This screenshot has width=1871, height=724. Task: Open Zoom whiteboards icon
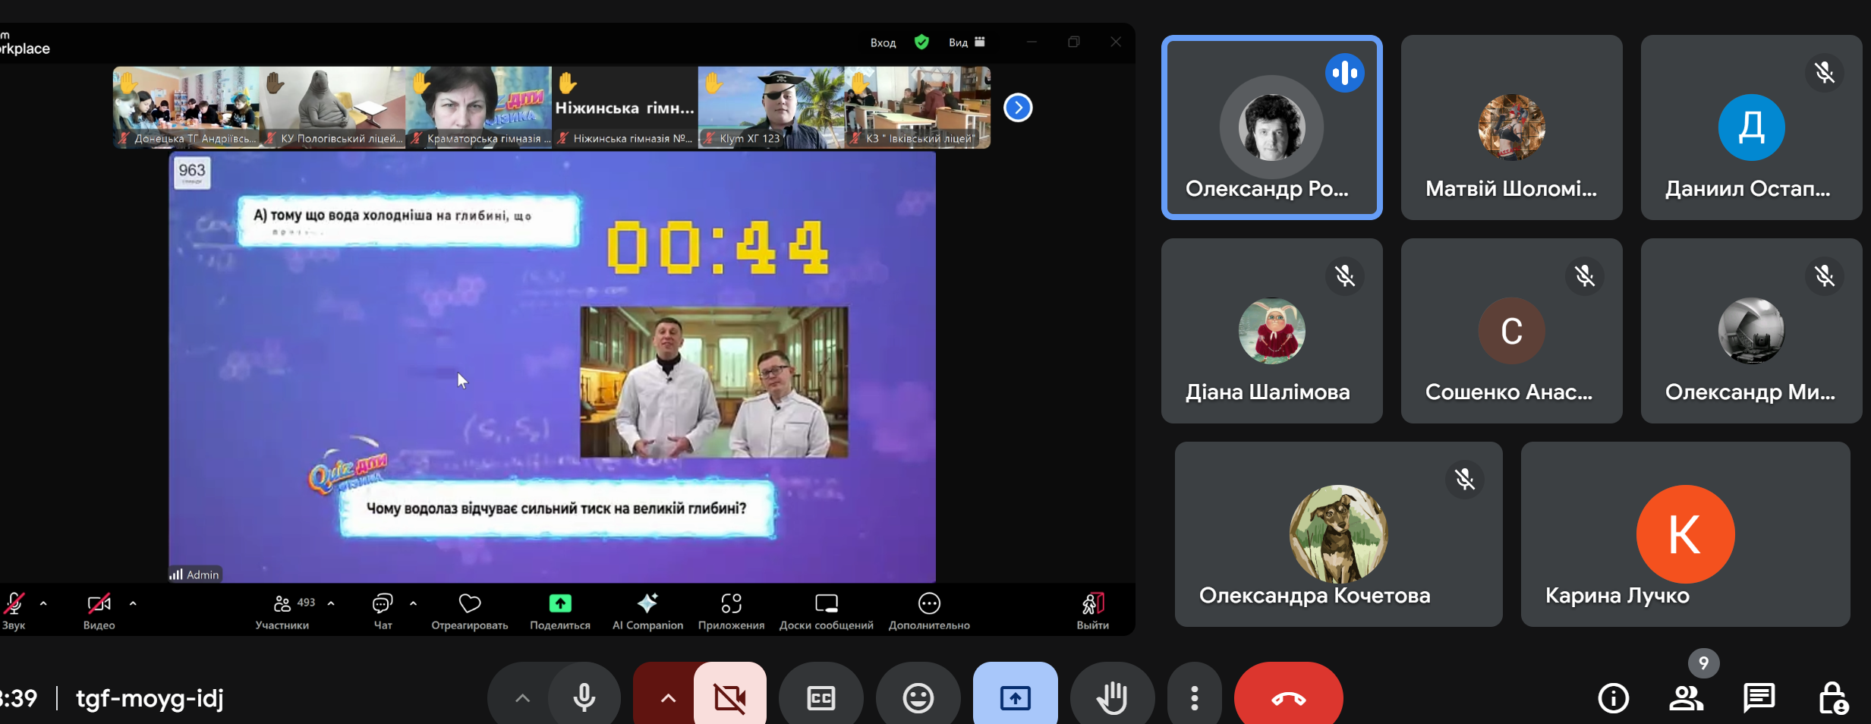[x=826, y=611]
